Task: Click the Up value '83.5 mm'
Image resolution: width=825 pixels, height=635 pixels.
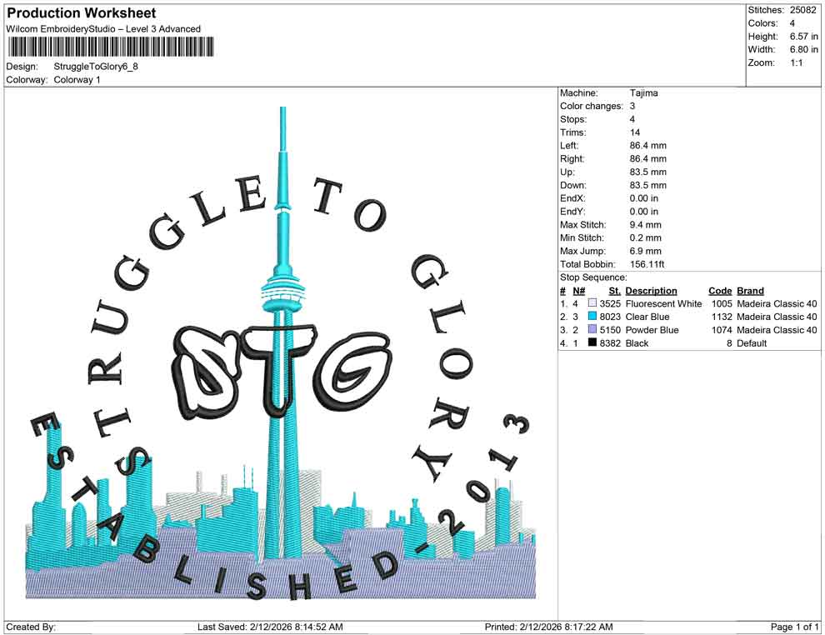Action: (648, 172)
